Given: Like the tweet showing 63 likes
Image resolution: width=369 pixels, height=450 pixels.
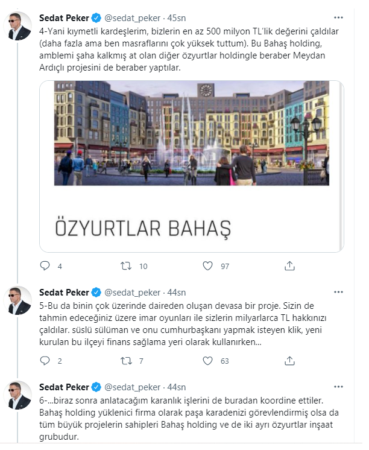Looking at the screenshot, I should pos(208,361).
